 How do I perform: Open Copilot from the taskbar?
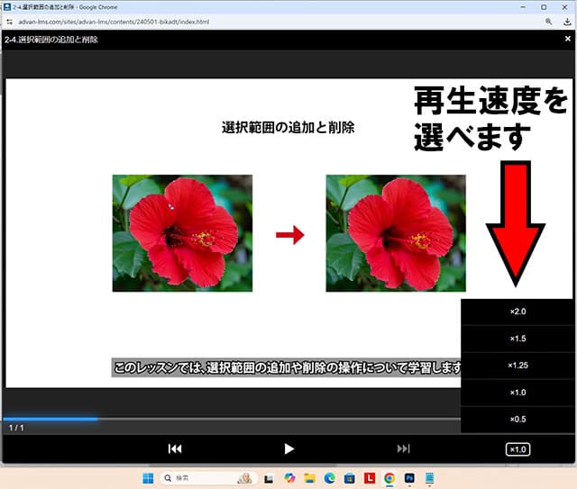[289, 478]
